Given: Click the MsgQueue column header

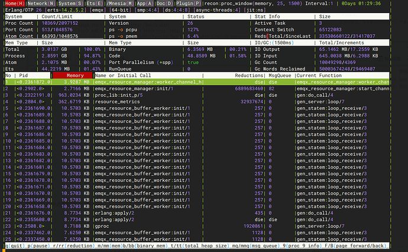Looking at the screenshot, I should (280, 76).
